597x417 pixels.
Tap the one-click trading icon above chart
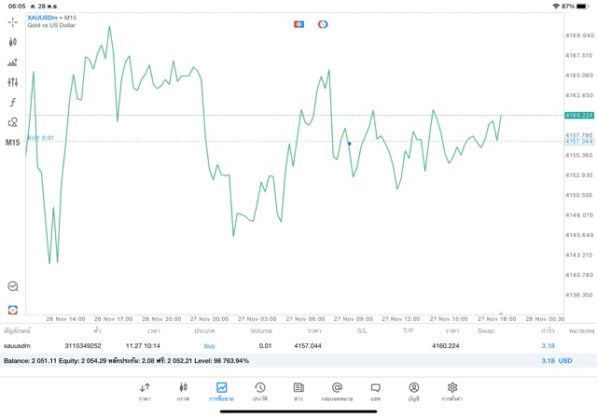coord(298,24)
